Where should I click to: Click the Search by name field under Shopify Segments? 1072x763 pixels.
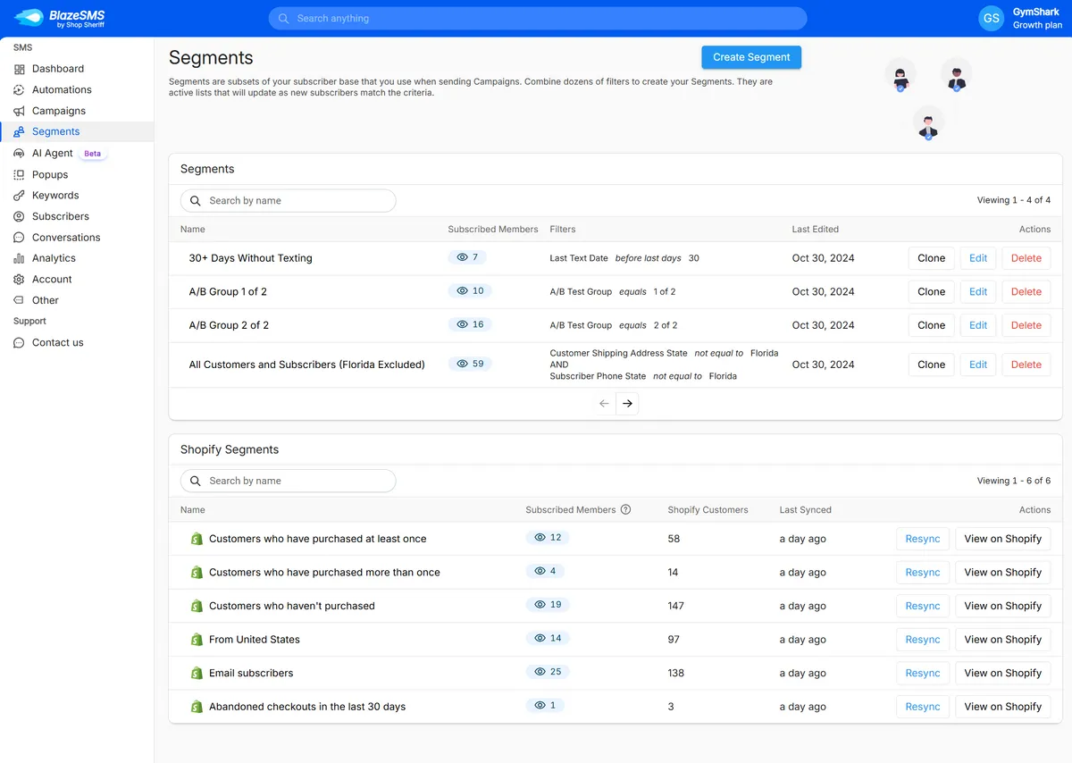(x=288, y=481)
